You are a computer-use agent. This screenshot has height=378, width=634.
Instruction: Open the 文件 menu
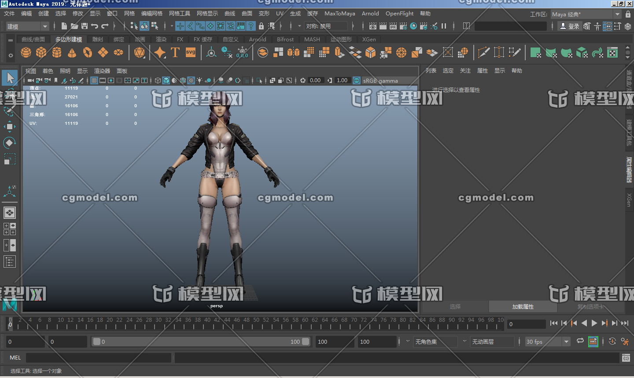coord(9,14)
